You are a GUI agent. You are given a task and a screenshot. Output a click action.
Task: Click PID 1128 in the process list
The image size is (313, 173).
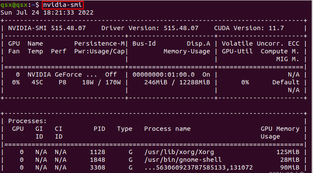(98, 152)
